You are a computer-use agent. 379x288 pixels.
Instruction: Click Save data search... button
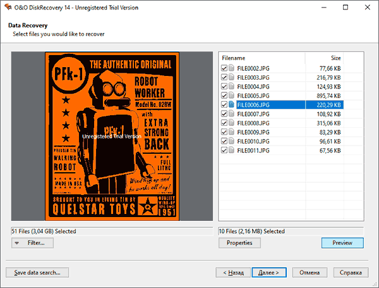37,273
